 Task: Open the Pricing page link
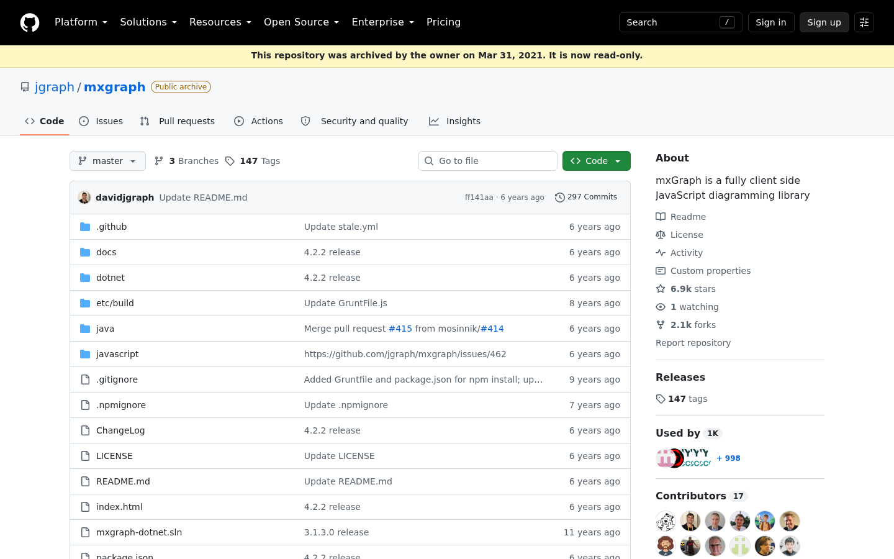(444, 22)
